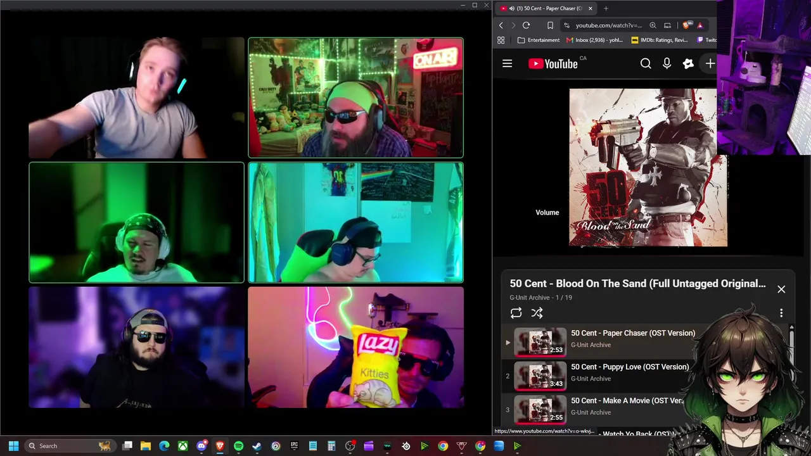Open Epic Games Launcher on the taskbar
This screenshot has height=456, width=811.
point(294,446)
